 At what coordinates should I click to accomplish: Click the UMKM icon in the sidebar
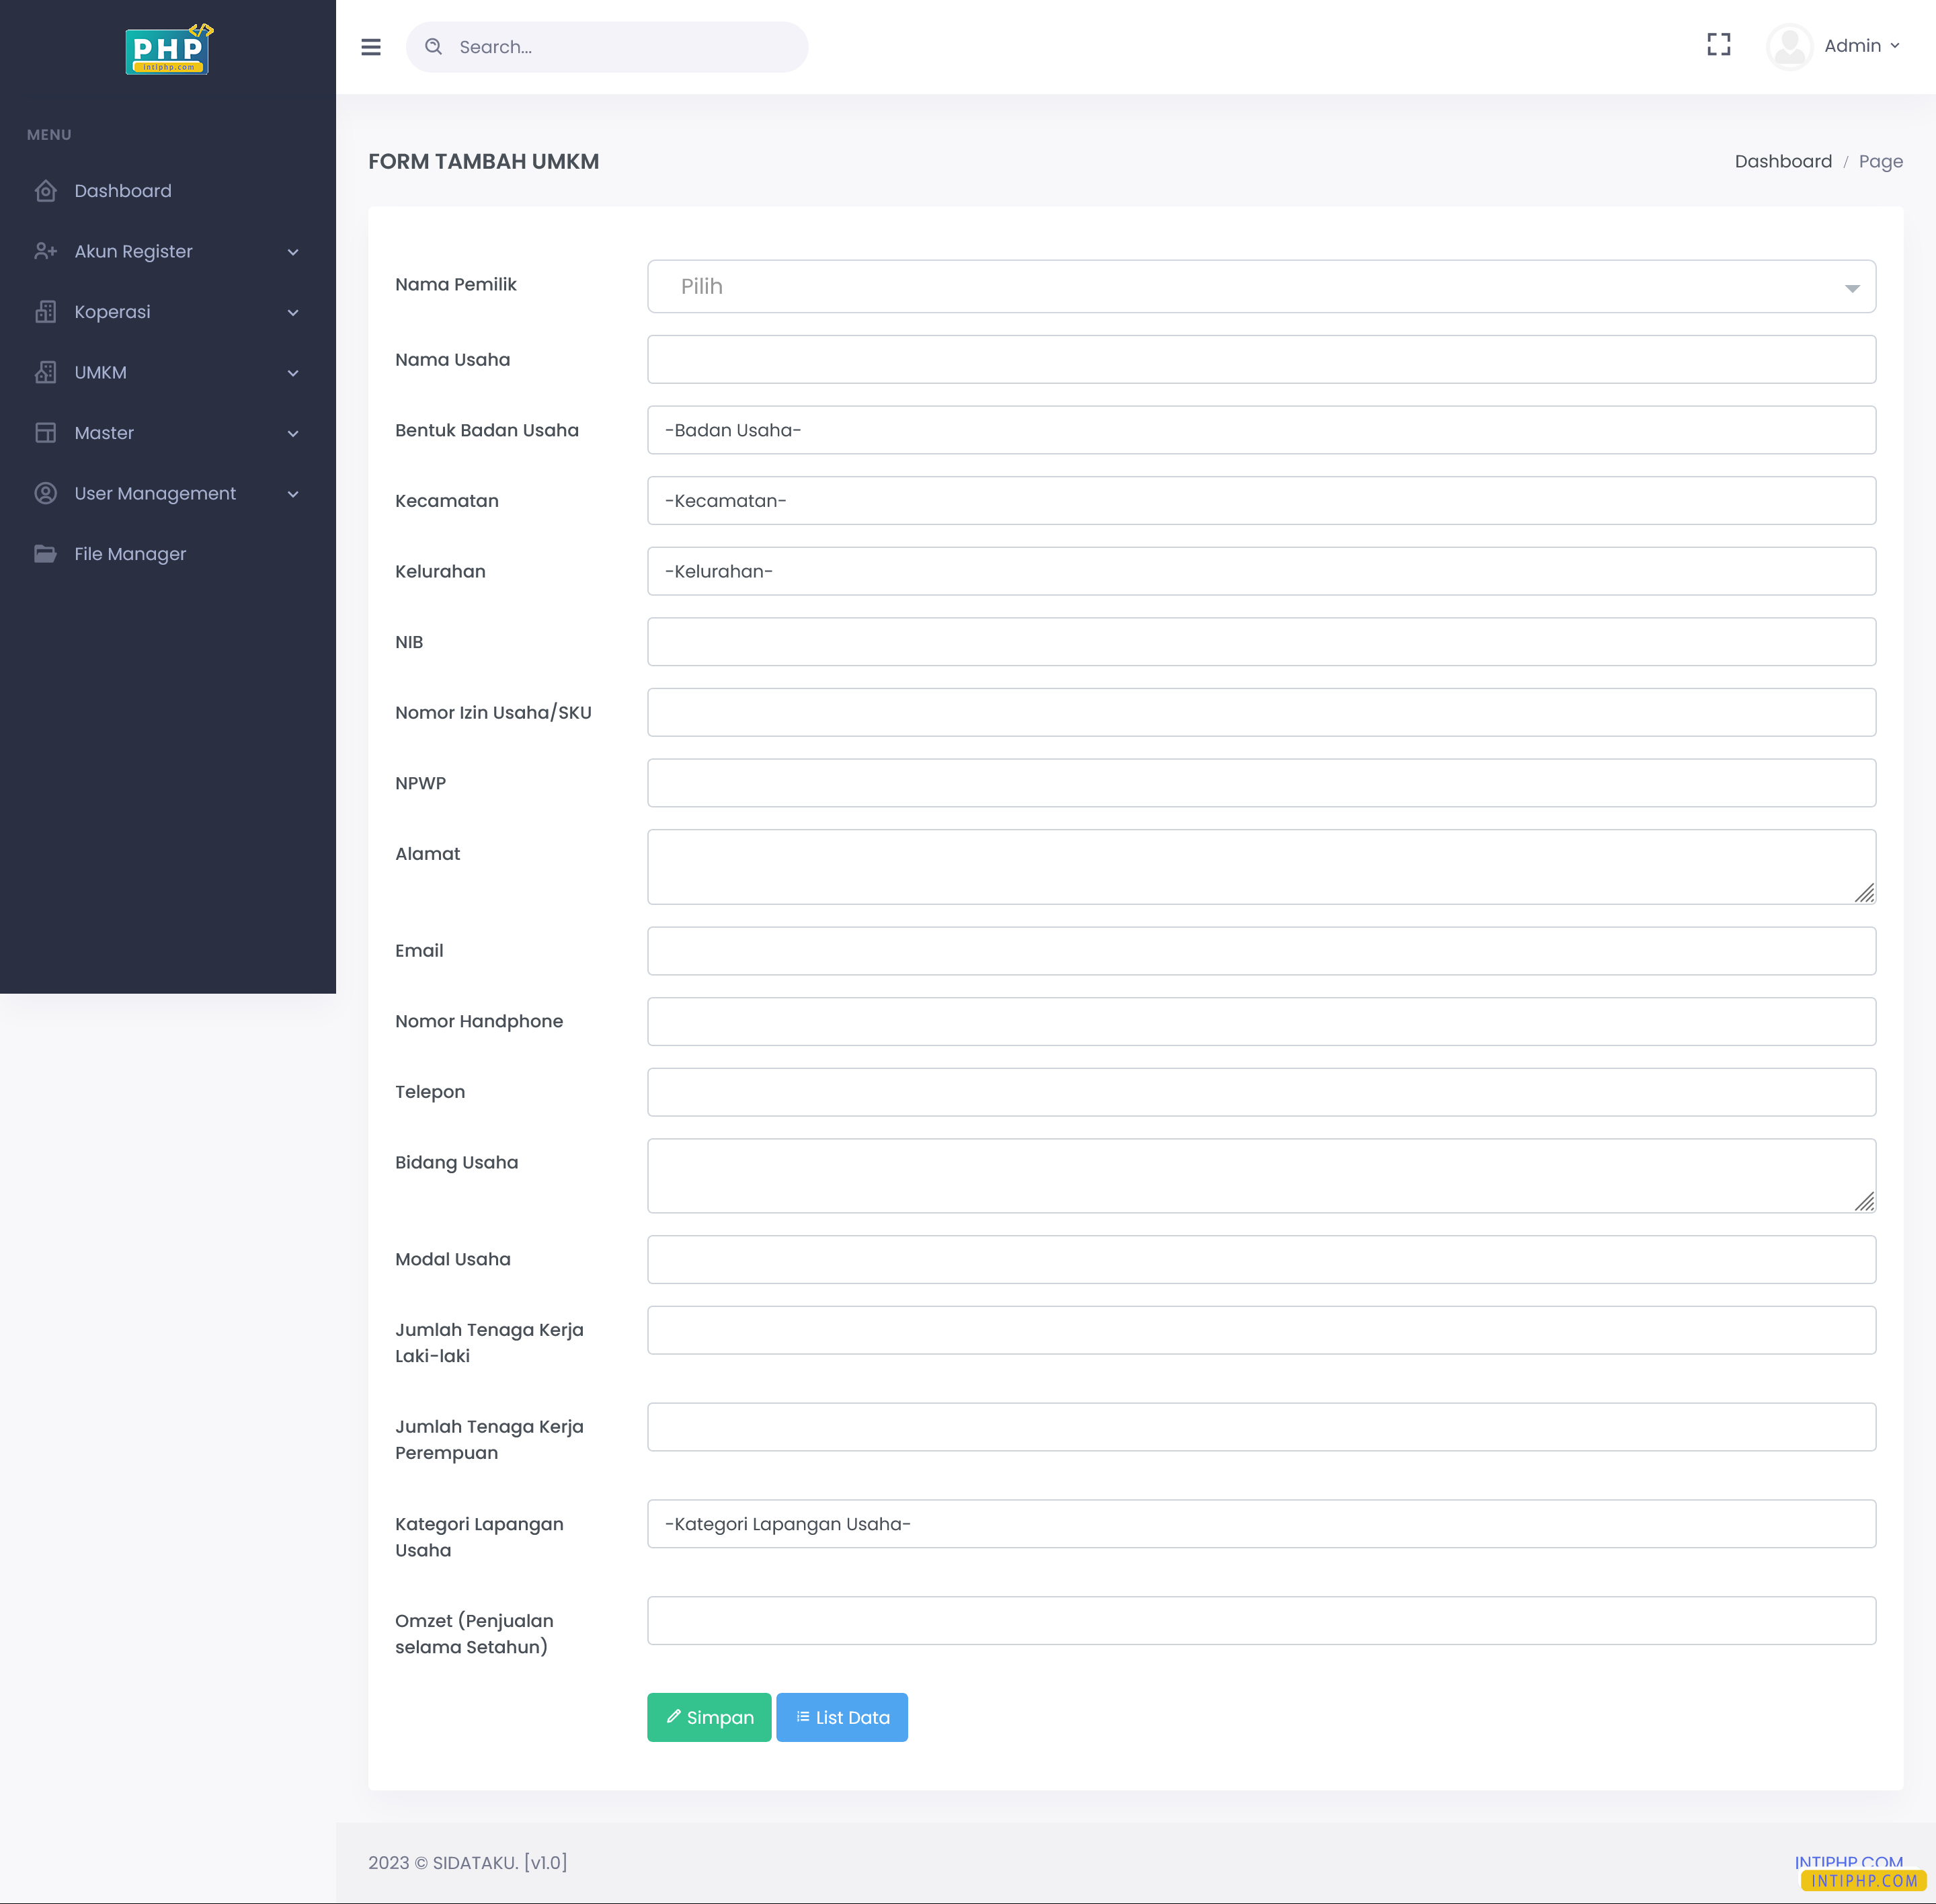click(x=46, y=372)
